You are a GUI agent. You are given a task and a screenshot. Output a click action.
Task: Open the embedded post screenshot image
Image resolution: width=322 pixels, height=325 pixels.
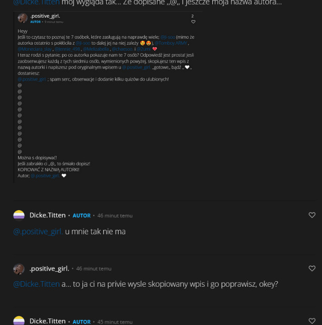pyautogui.click(x=108, y=97)
